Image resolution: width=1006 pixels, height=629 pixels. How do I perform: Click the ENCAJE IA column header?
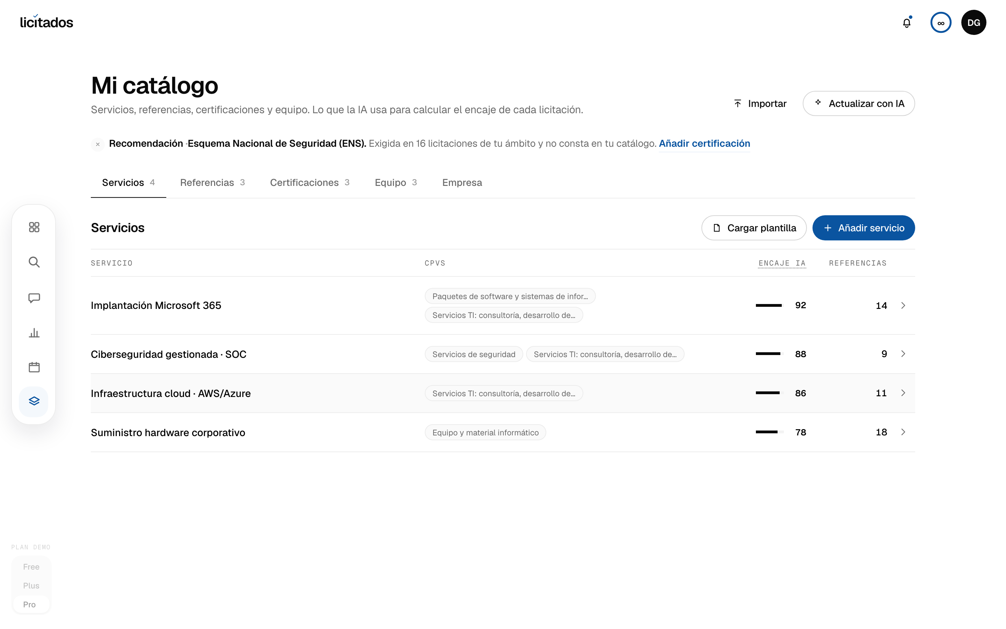(782, 263)
